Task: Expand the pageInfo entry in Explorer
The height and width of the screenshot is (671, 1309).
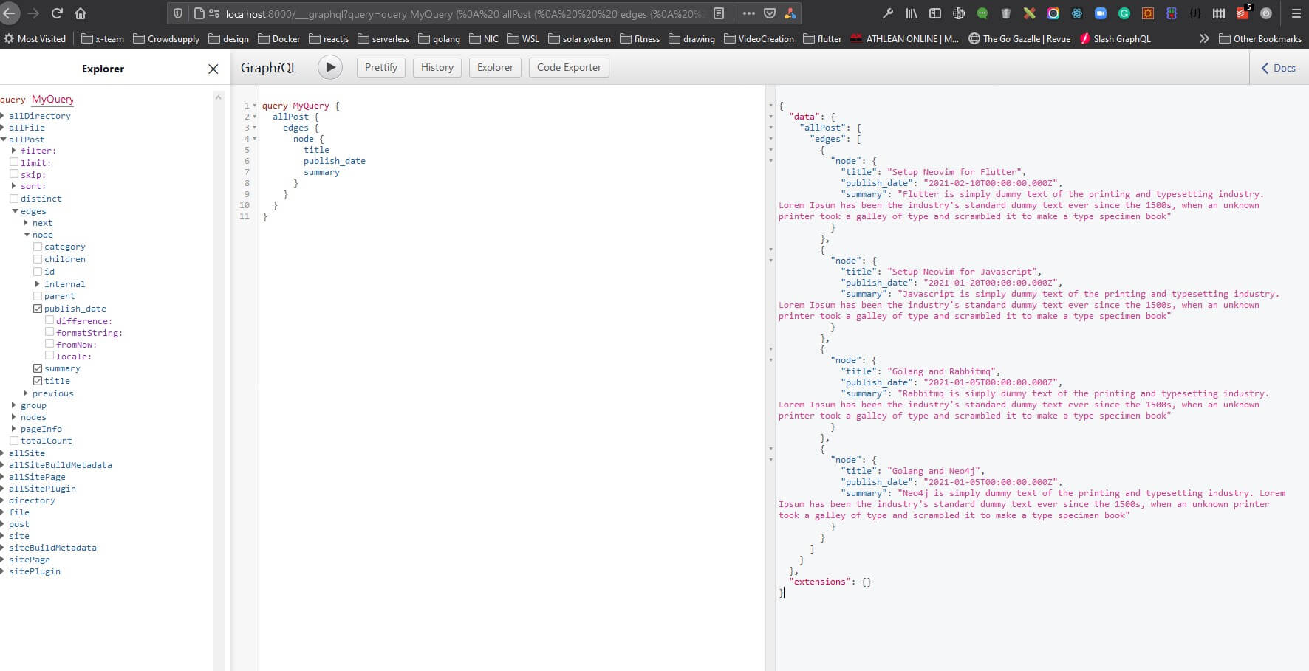Action: (x=13, y=428)
